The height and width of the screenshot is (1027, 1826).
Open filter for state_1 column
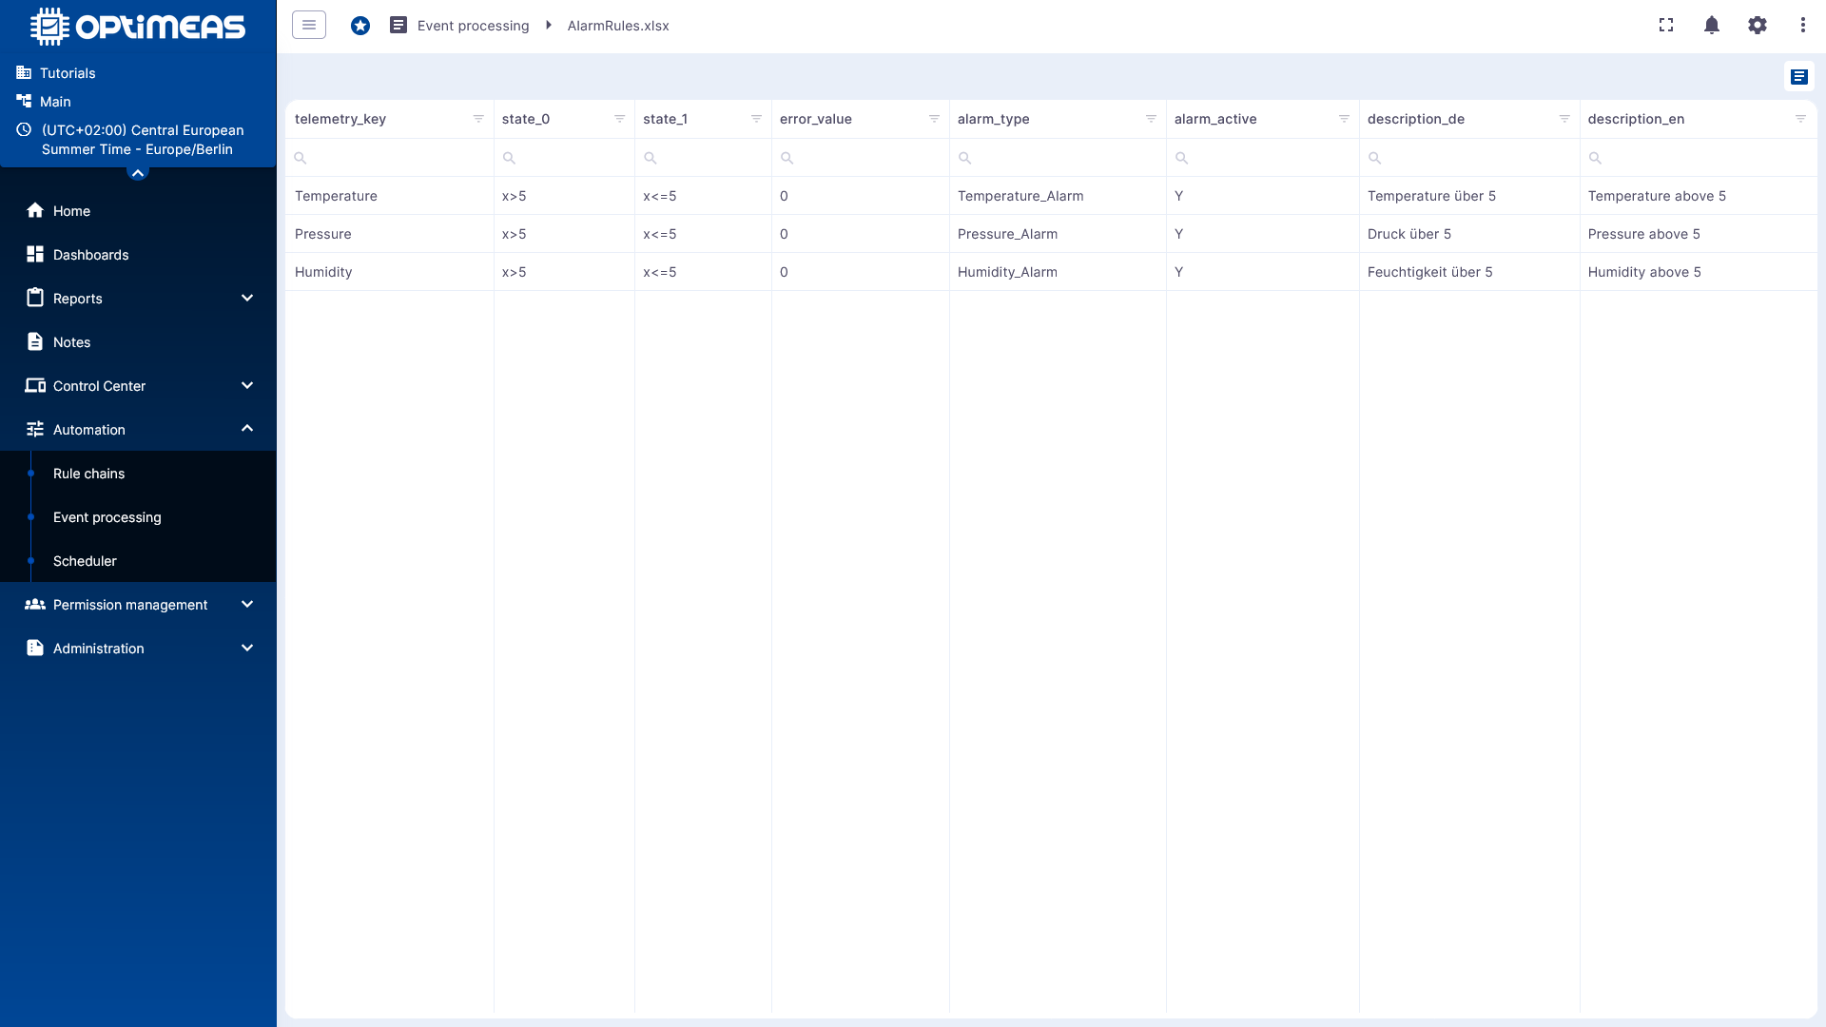click(x=756, y=119)
